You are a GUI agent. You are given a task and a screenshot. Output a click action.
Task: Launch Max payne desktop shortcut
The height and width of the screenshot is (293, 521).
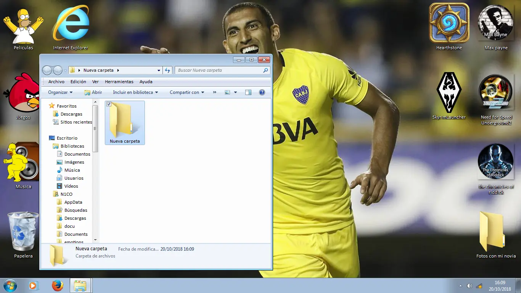[x=496, y=27]
